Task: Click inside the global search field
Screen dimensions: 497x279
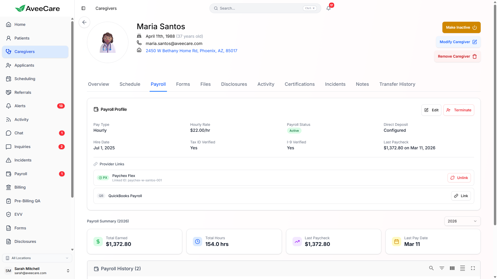Action: tap(259, 8)
